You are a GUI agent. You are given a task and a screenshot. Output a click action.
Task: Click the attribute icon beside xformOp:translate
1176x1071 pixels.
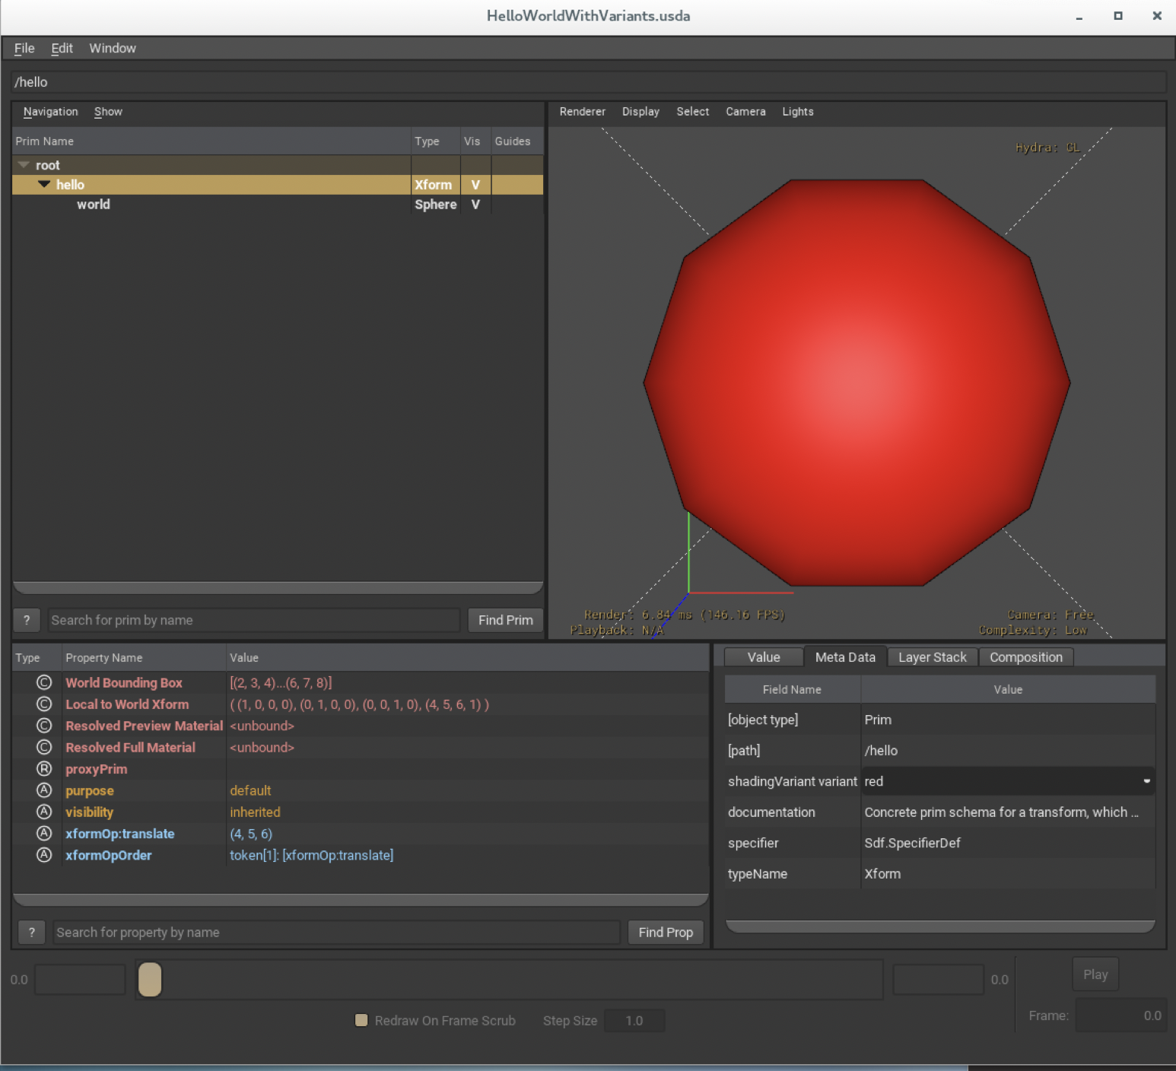coord(44,834)
